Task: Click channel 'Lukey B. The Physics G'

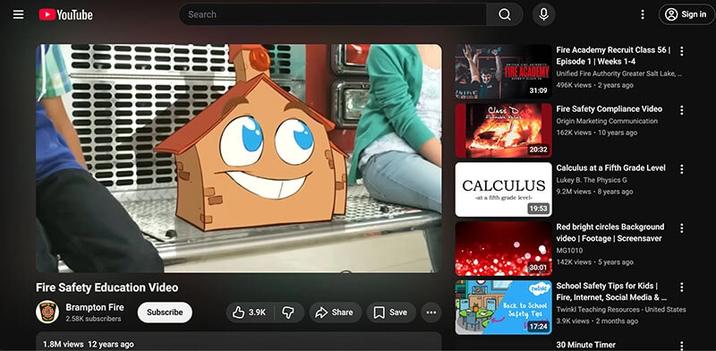Action: (x=592, y=180)
